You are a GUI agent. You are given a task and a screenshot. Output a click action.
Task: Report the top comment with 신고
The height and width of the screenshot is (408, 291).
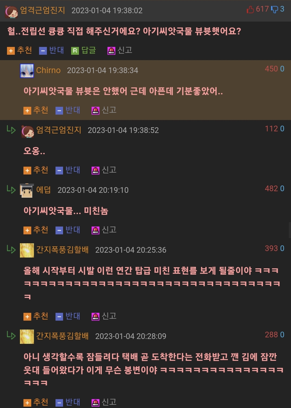tap(120, 50)
